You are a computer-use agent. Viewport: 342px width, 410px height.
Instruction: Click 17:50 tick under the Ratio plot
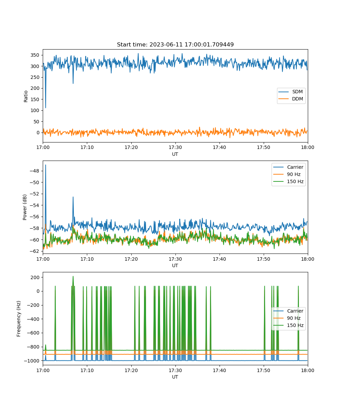(x=263, y=147)
